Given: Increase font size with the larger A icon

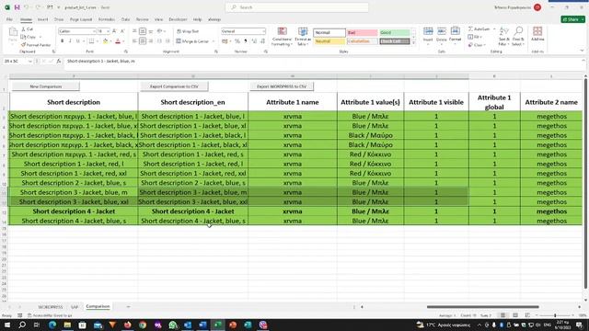Looking at the screenshot, I should click(x=114, y=31).
